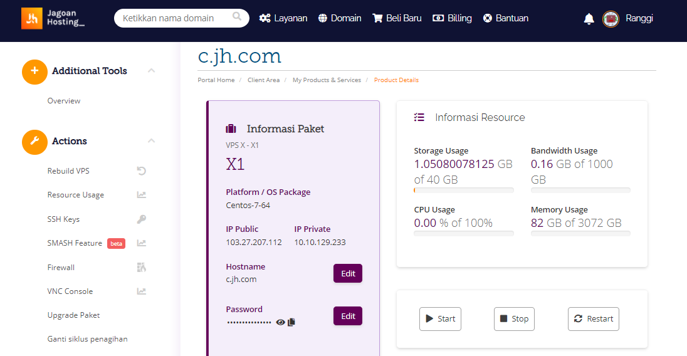Click the chart icon beside Resource Usage
Screen dimensions: 687x356
click(141, 195)
